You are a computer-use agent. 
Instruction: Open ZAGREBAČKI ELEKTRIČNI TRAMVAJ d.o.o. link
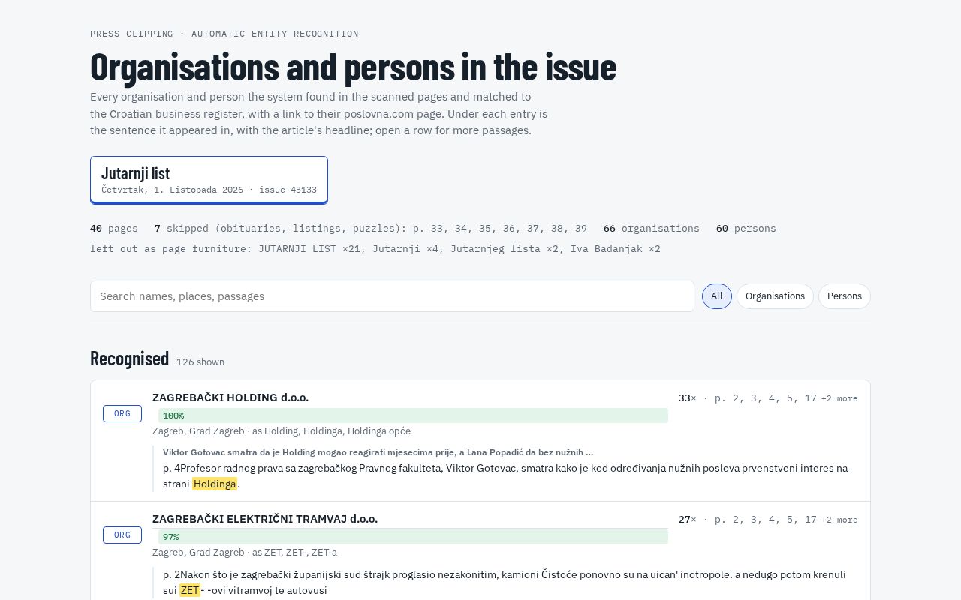click(265, 519)
